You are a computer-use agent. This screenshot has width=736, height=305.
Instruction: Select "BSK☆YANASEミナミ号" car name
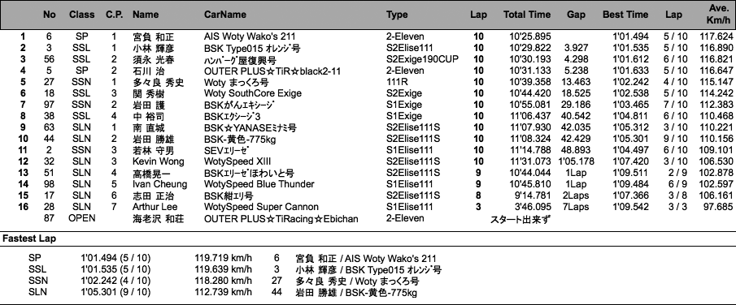click(250, 127)
